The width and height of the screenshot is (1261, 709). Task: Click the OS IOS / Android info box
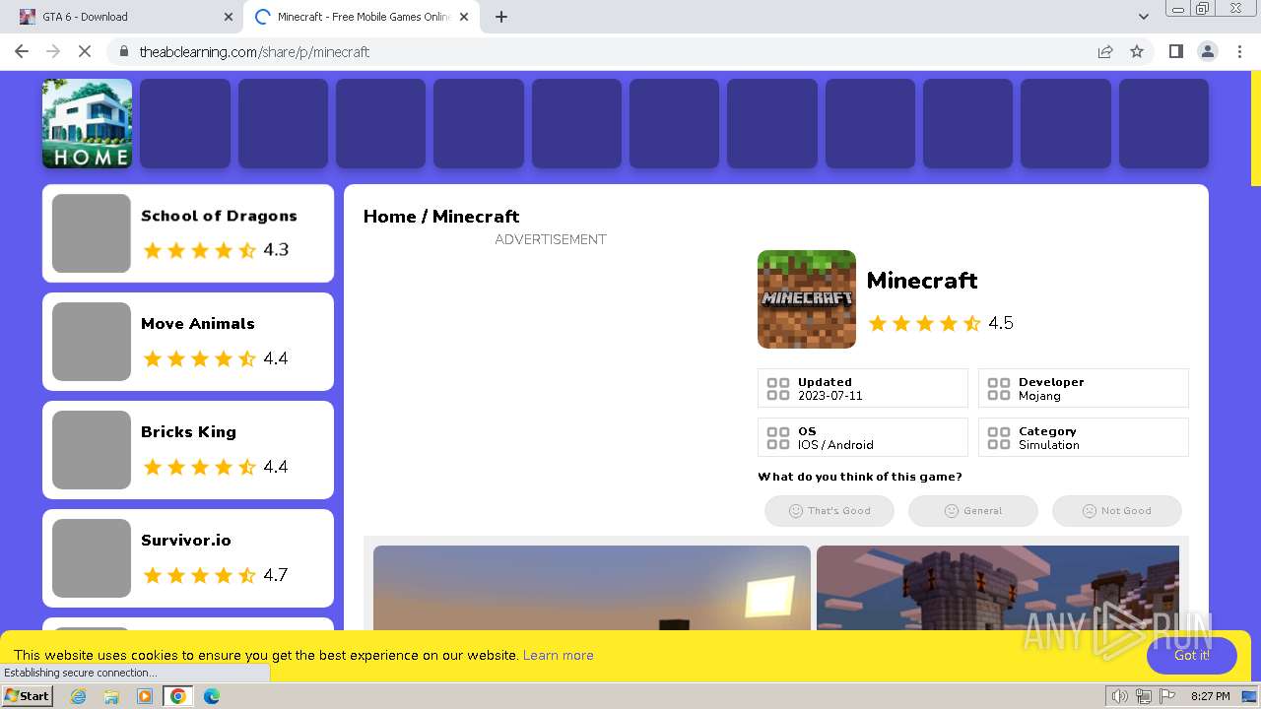coord(863,437)
